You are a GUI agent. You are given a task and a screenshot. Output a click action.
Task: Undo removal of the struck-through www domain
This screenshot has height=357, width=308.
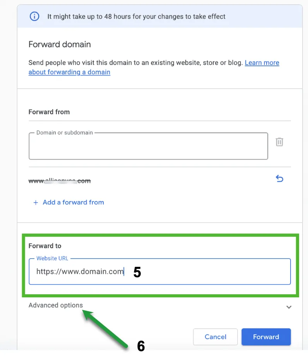click(279, 178)
